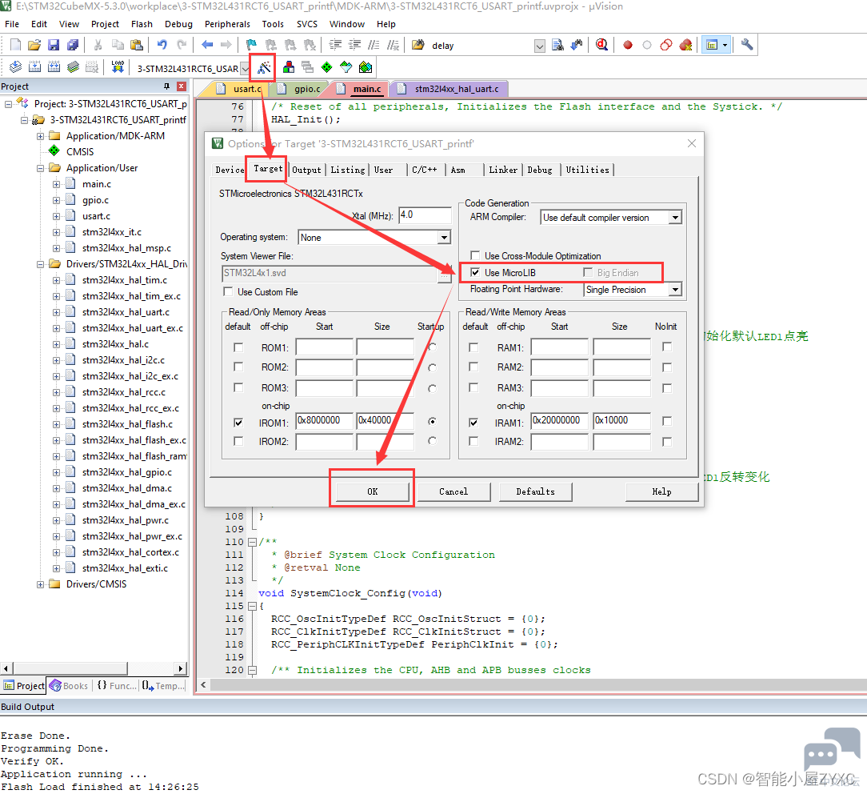Image resolution: width=867 pixels, height=794 pixels.
Task: Click the Translate file icon
Action: coord(15,67)
